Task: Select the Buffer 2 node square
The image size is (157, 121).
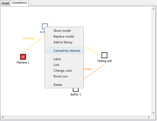Action: (76, 90)
